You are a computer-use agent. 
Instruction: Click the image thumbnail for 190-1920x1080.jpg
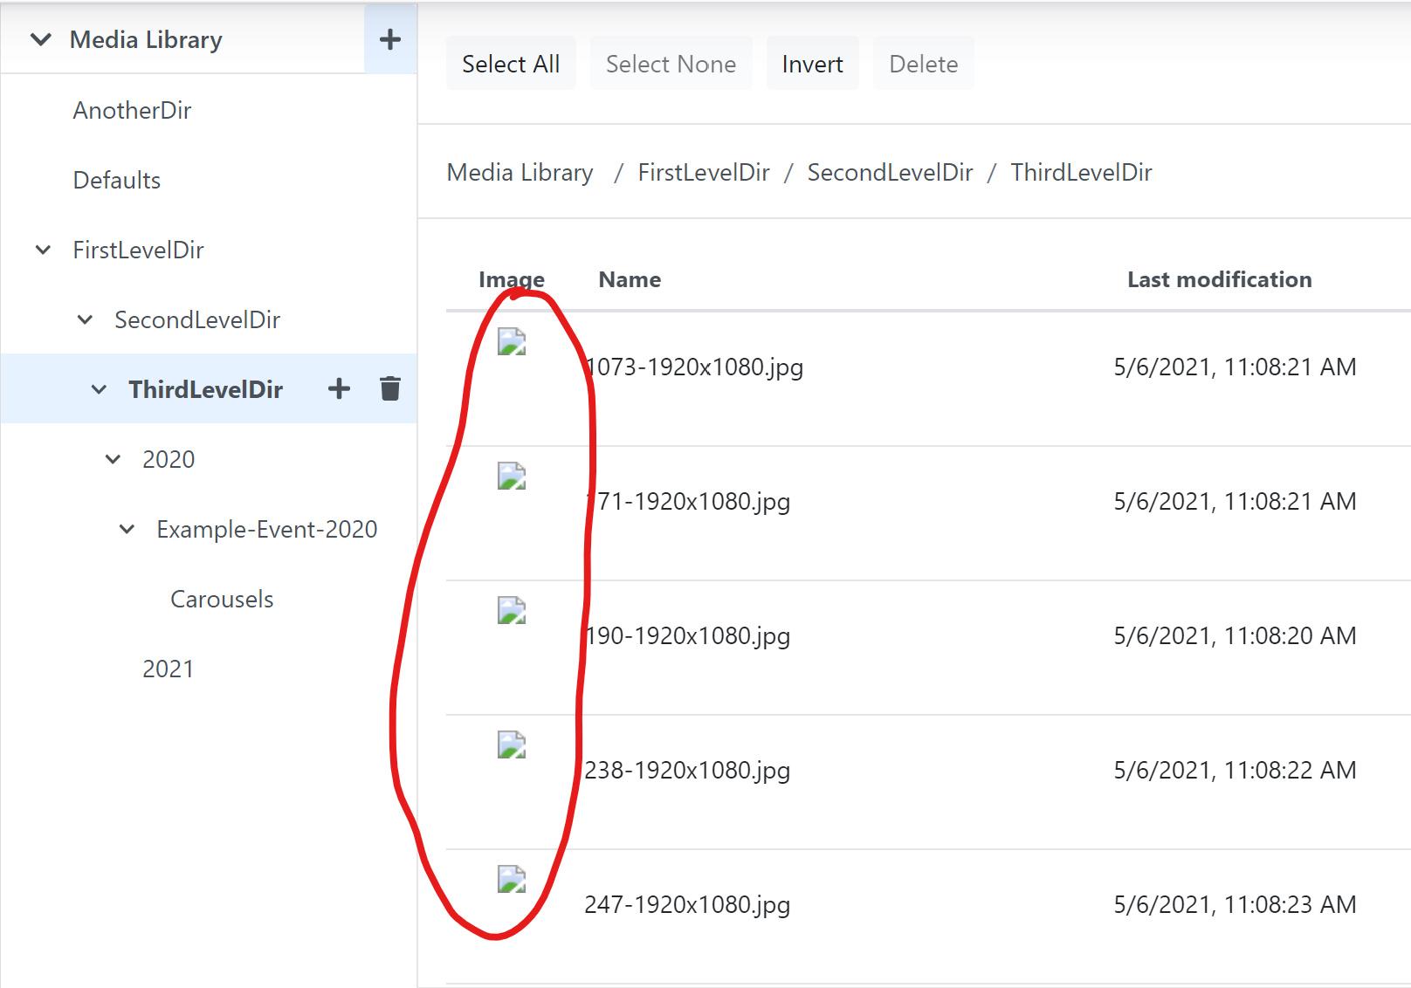click(511, 611)
